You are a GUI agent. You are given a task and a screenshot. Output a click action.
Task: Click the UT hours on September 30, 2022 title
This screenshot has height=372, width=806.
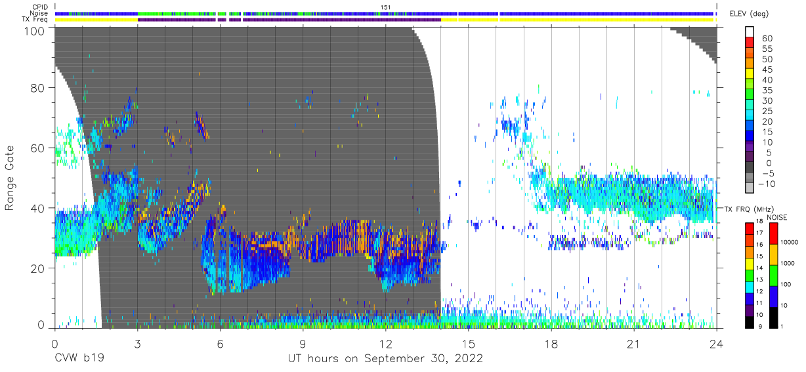tap(385, 359)
